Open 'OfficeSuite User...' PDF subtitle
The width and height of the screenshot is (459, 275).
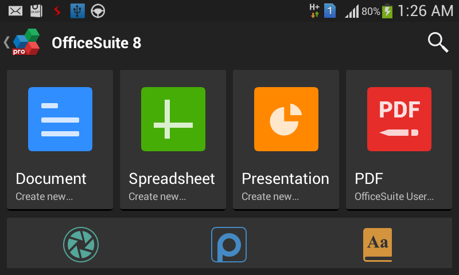pos(394,197)
